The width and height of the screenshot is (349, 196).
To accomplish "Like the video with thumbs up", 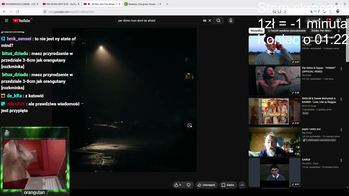I will coord(178,185).
